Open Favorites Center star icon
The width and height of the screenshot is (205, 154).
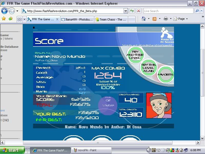coord(4,19)
